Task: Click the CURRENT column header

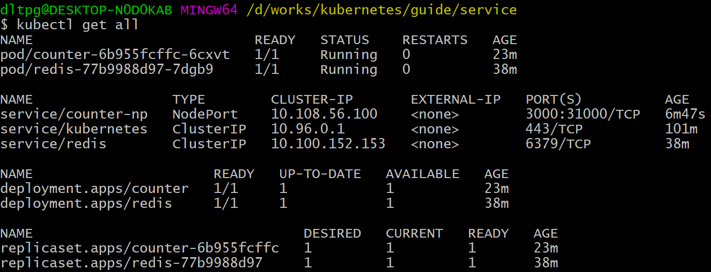Action: coord(414,234)
